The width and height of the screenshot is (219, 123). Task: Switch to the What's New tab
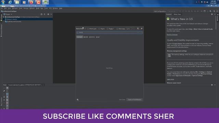(177, 14)
